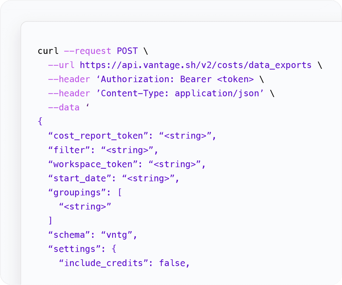Image resolution: width=342 pixels, height=285 pixels.
Task: Click the Content-Type: application/json header
Action: pos(180,93)
